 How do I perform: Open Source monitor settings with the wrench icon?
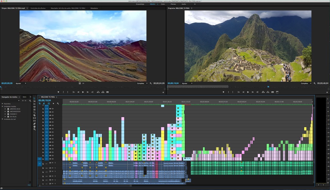click(150, 83)
